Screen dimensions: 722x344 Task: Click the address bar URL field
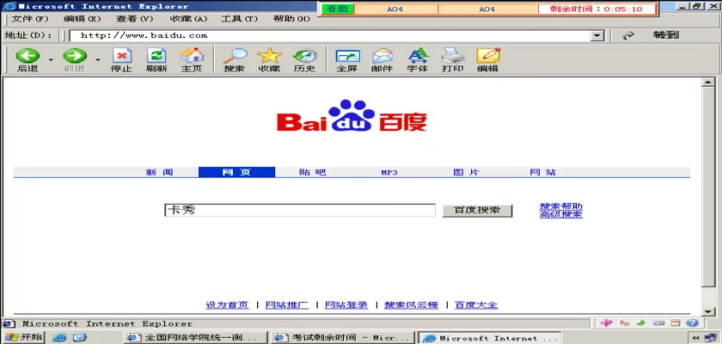(330, 36)
